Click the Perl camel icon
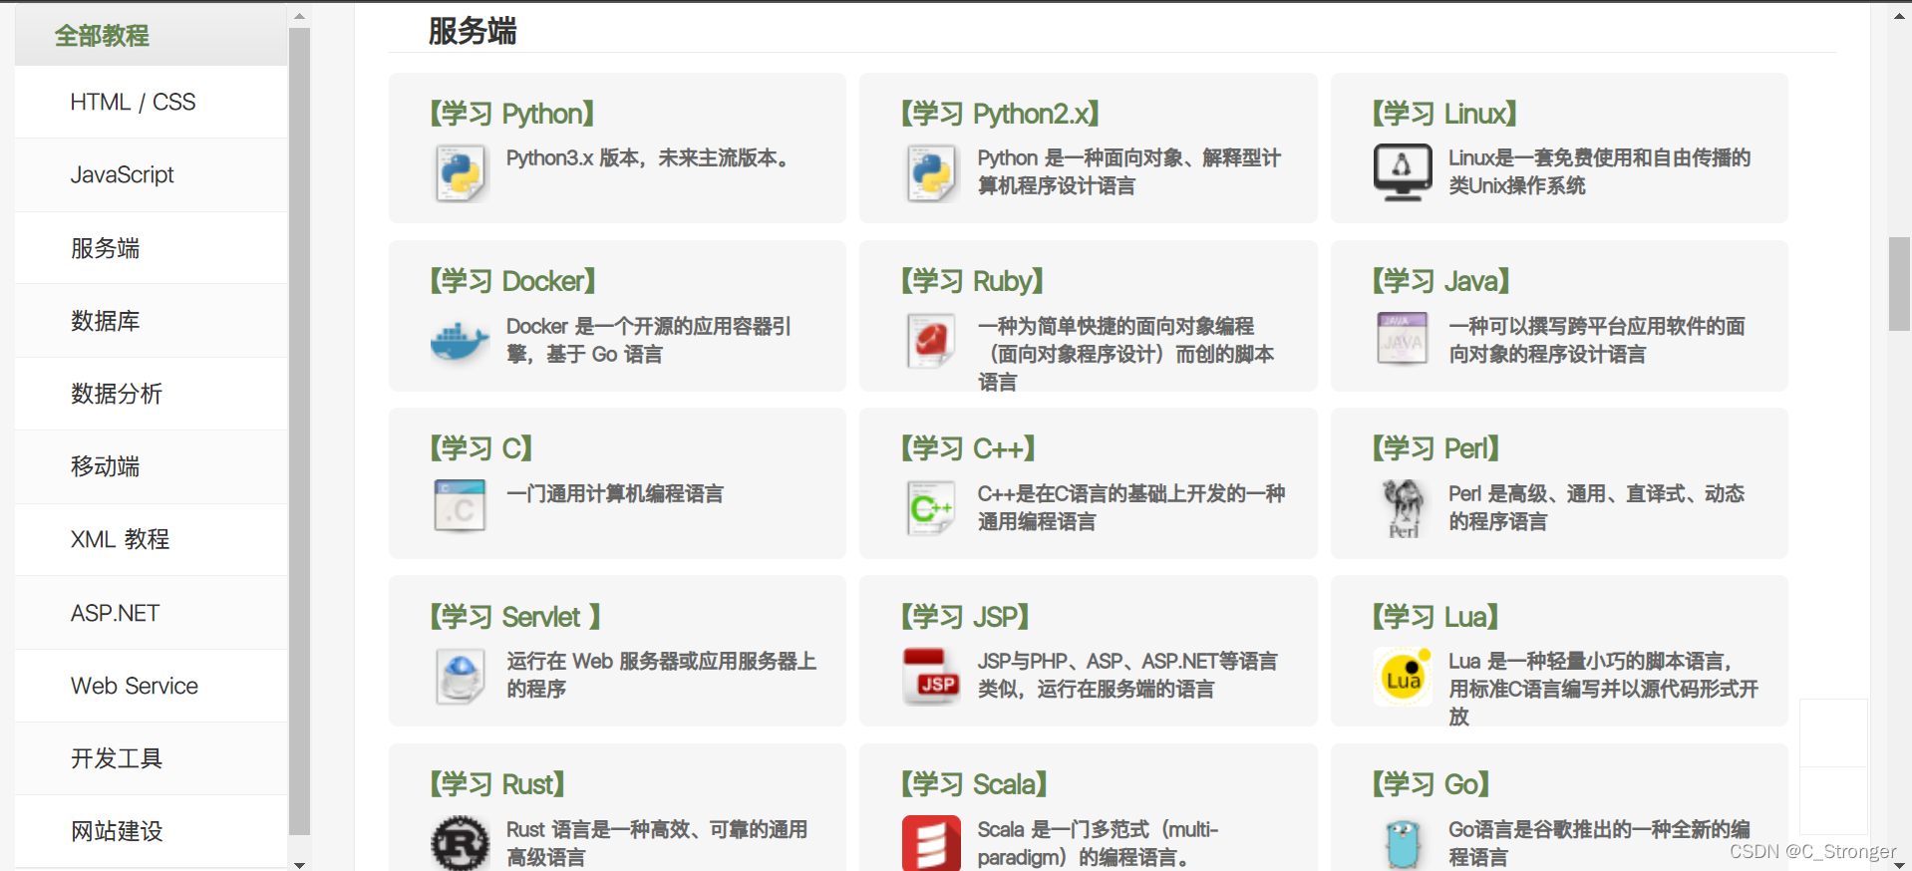Screen dimensions: 1912x871 (x=1403, y=508)
